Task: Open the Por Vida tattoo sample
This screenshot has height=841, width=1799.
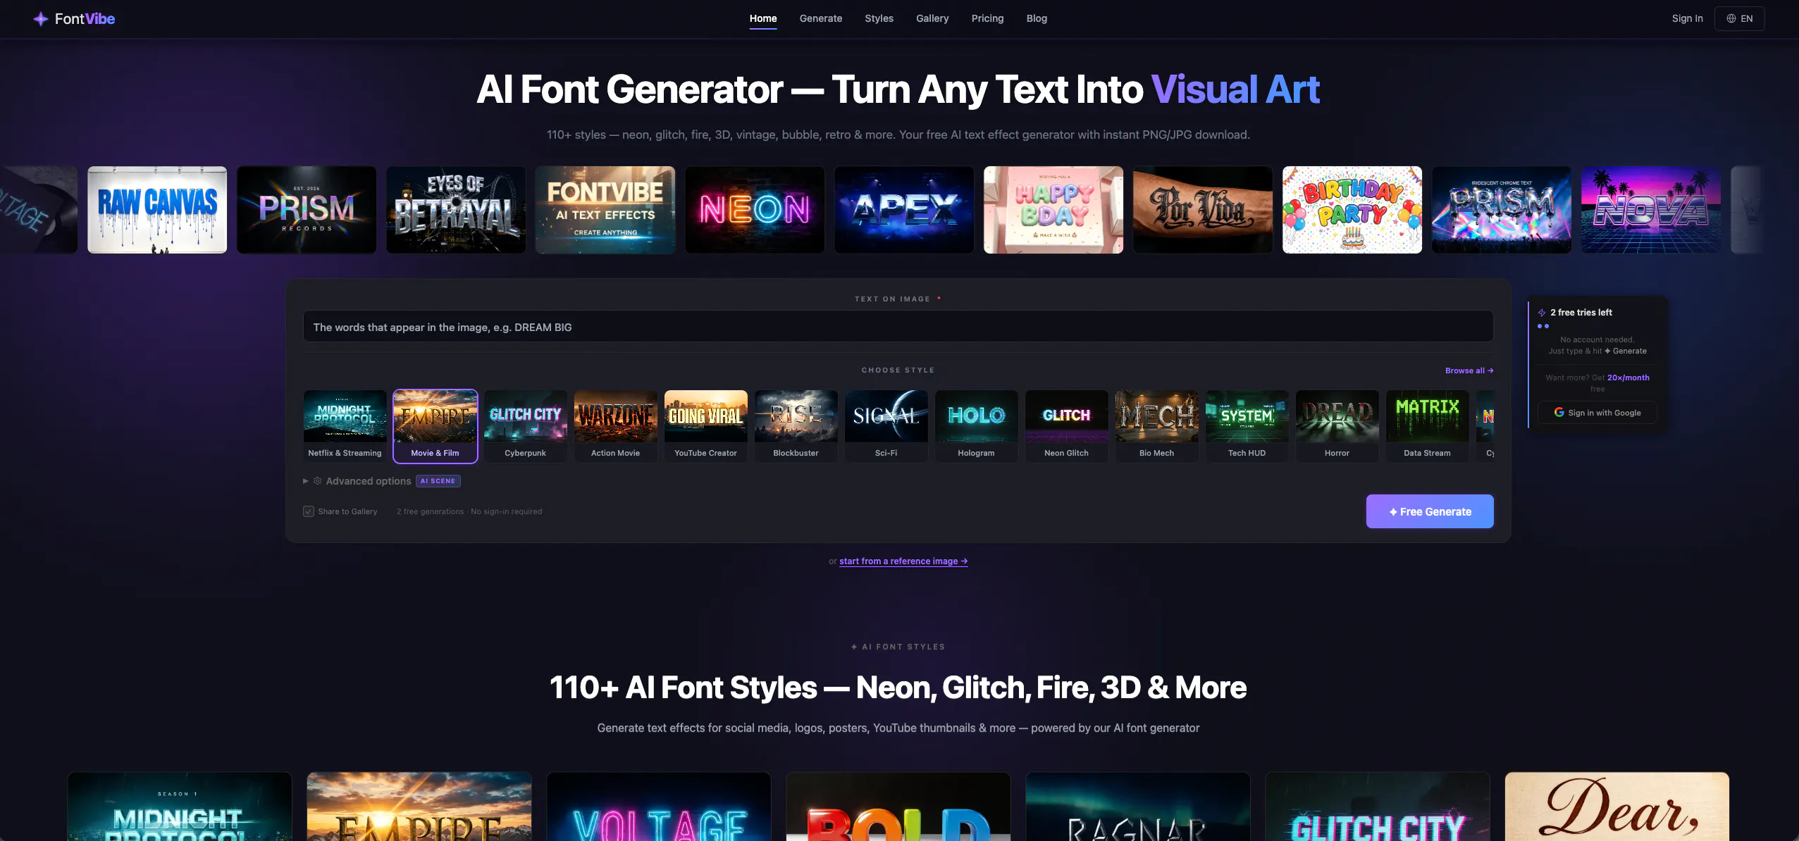Action: [x=1203, y=210]
